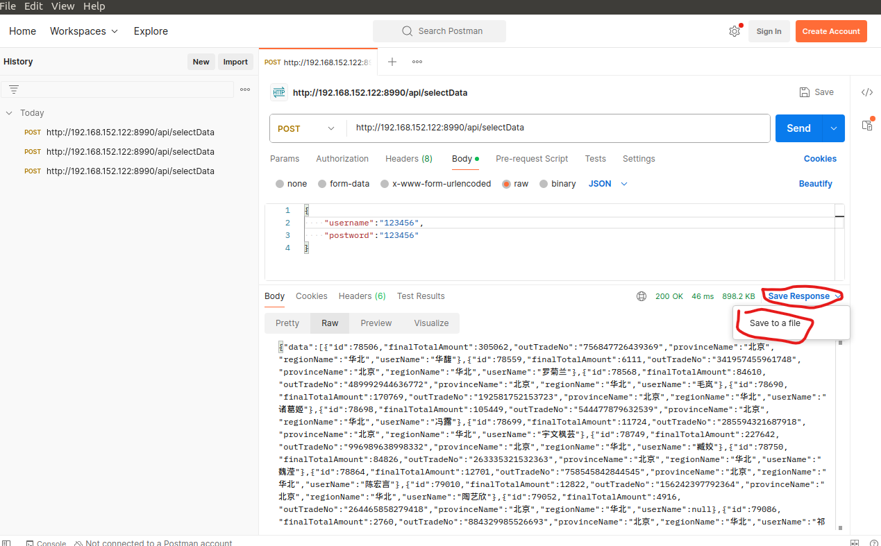Collapse the Today history group
The height and width of the screenshot is (546, 881).
pyautogui.click(x=9, y=113)
